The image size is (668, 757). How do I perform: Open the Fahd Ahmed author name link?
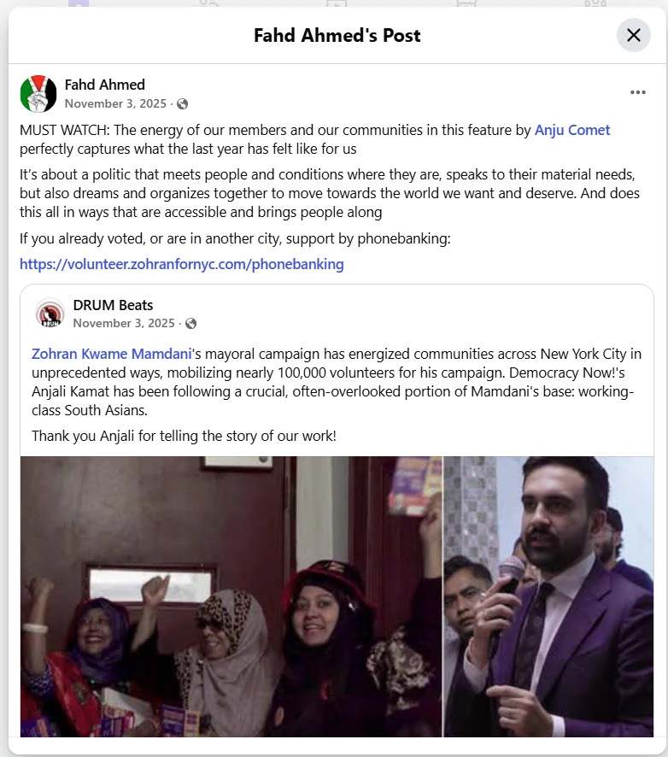[x=105, y=85]
